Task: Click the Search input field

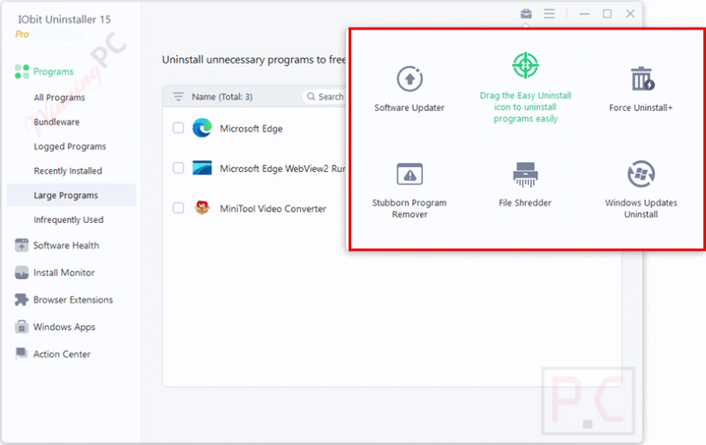Action: tap(325, 97)
